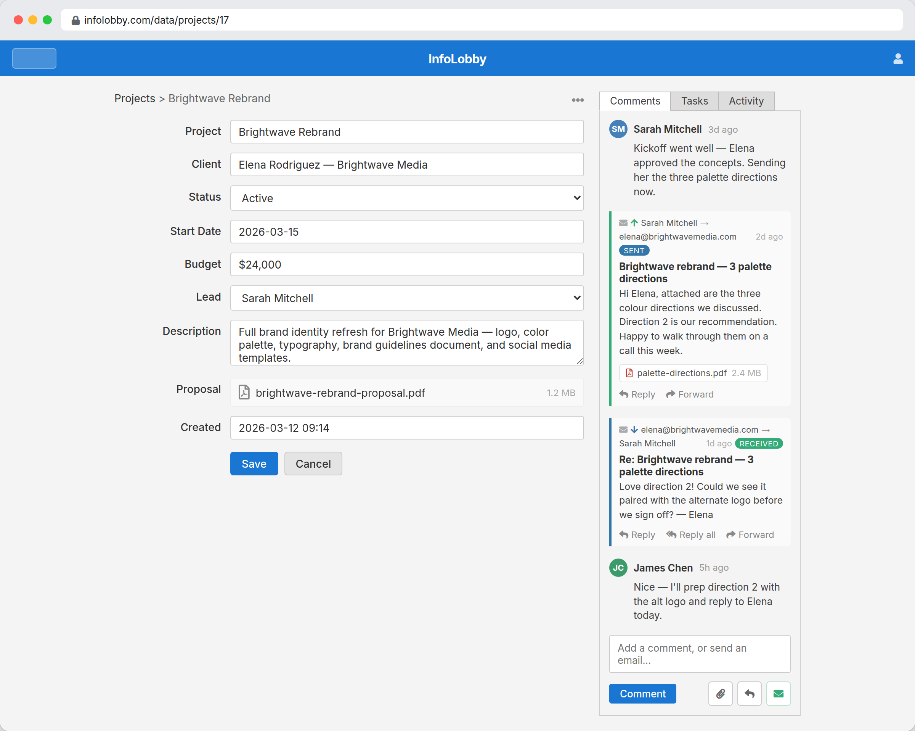This screenshot has width=915, height=731.
Task: Click the envelope icon on the sent email
Action: coord(623,223)
